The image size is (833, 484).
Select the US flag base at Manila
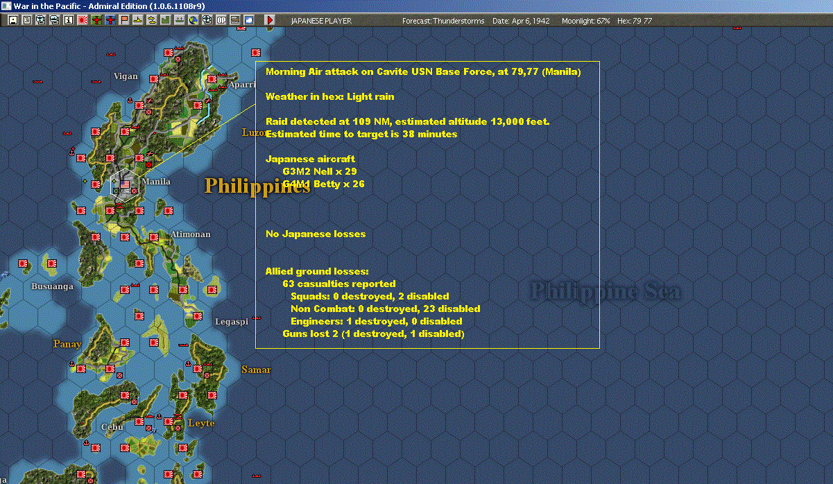pos(125,184)
